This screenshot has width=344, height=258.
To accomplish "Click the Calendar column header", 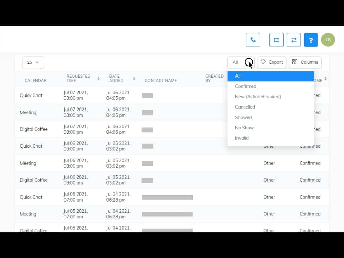I will 35,81.
